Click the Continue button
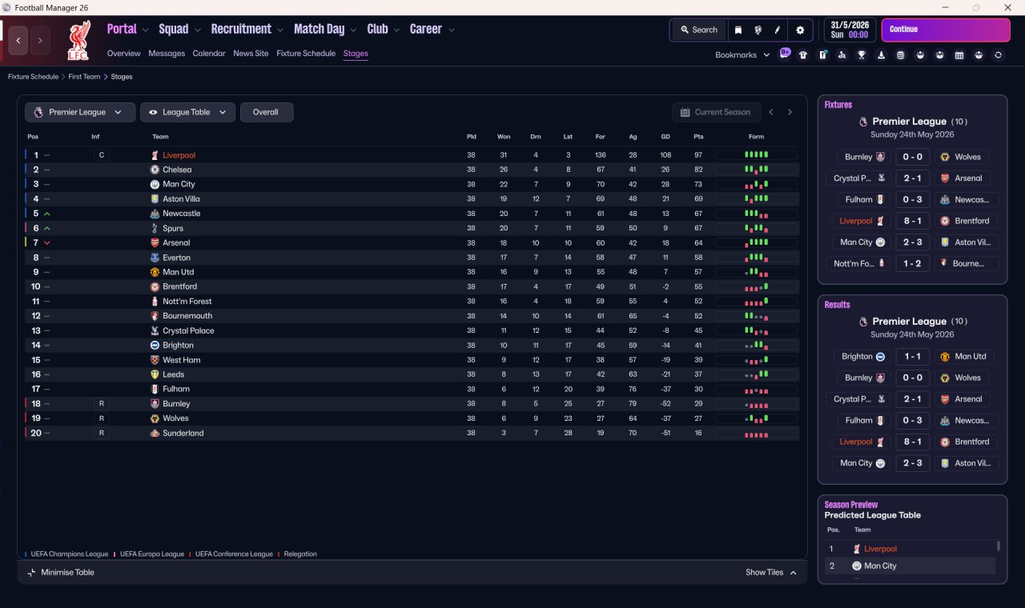1025x608 pixels. click(946, 30)
